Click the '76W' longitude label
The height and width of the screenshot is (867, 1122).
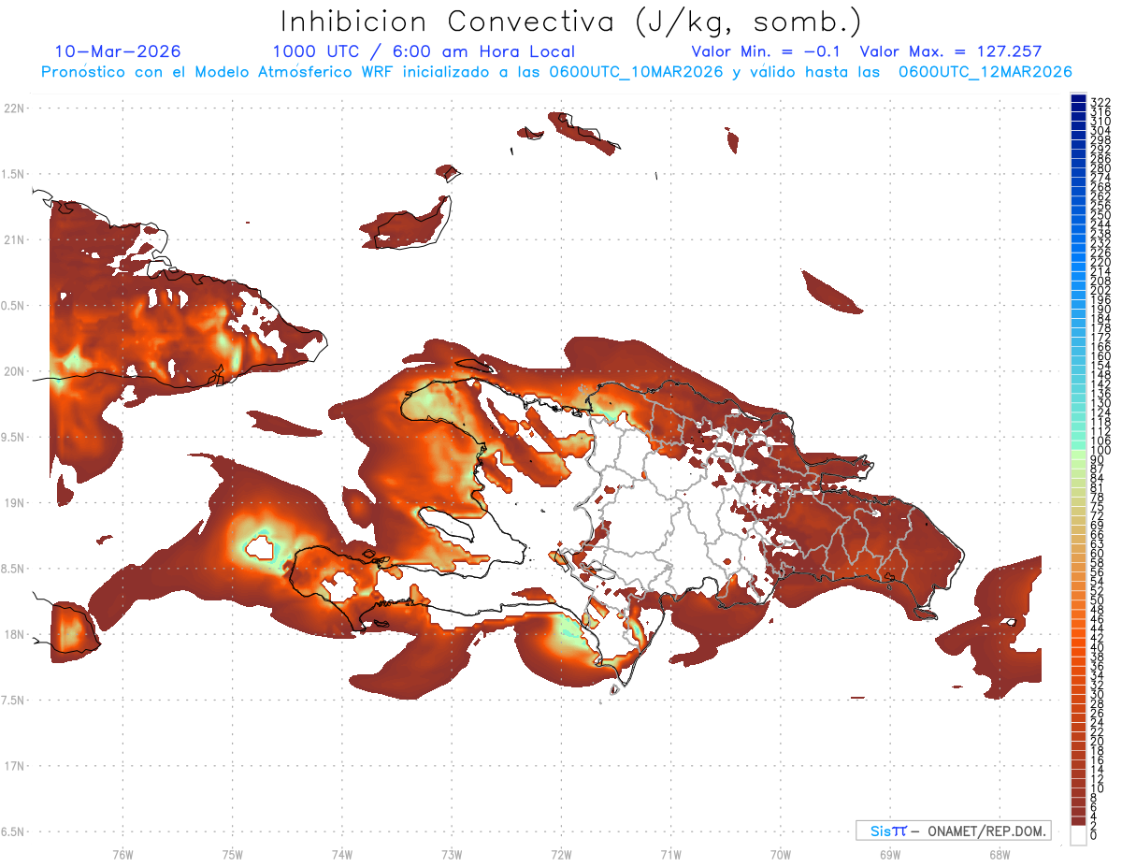tap(122, 853)
